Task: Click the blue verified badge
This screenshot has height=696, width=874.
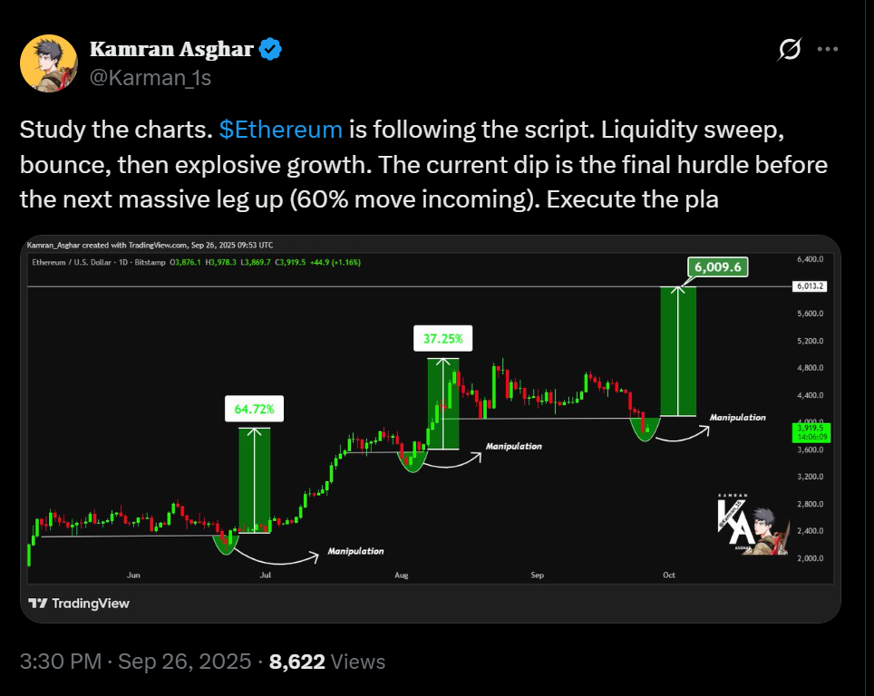Action: (271, 49)
